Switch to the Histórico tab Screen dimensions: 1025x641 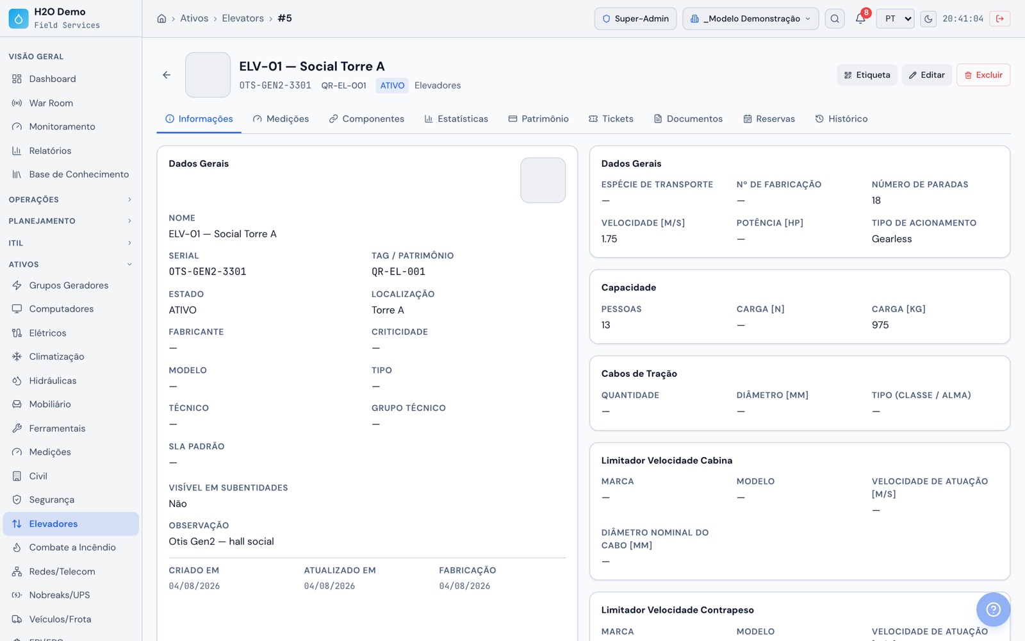tap(841, 119)
